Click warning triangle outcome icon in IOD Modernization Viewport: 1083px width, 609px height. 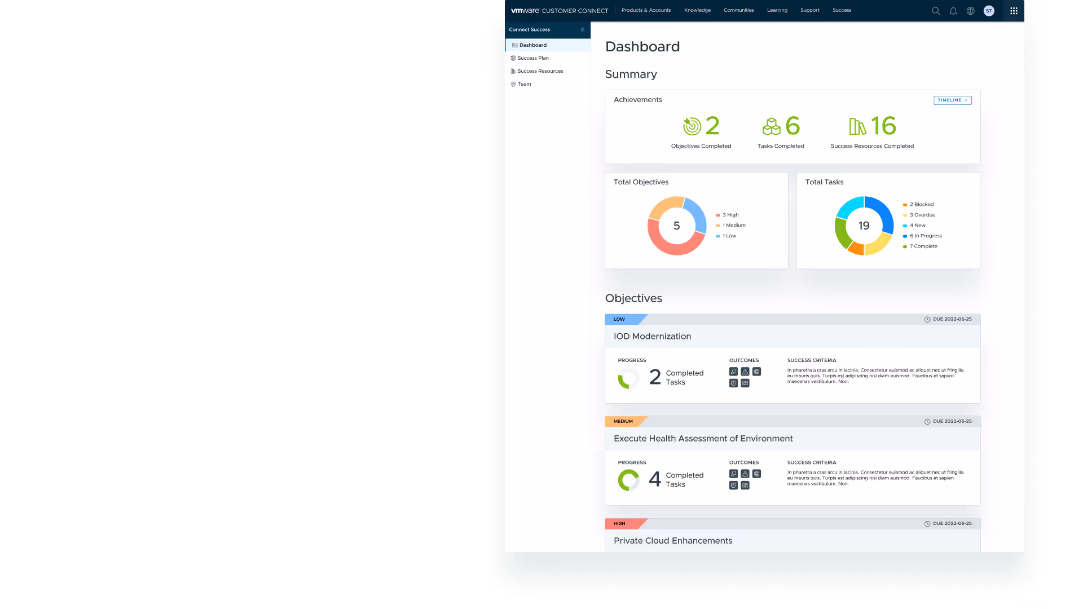[x=745, y=372]
